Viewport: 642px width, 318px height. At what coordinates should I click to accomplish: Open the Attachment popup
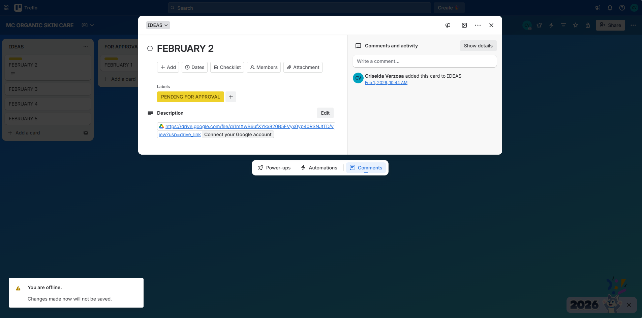(x=303, y=67)
